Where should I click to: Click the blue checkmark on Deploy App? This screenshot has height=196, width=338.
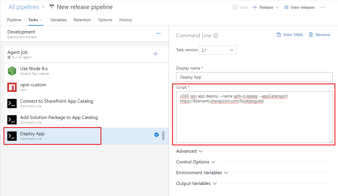(156, 135)
